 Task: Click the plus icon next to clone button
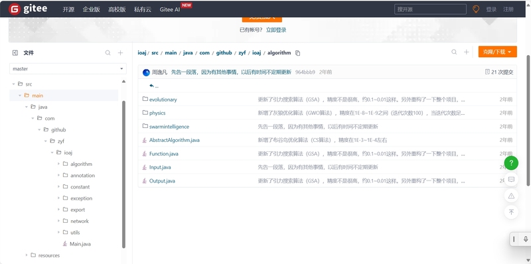coord(467,52)
